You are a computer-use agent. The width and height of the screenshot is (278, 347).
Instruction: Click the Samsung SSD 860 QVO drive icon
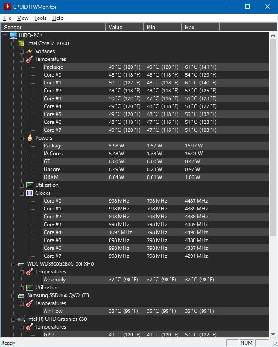(21, 296)
